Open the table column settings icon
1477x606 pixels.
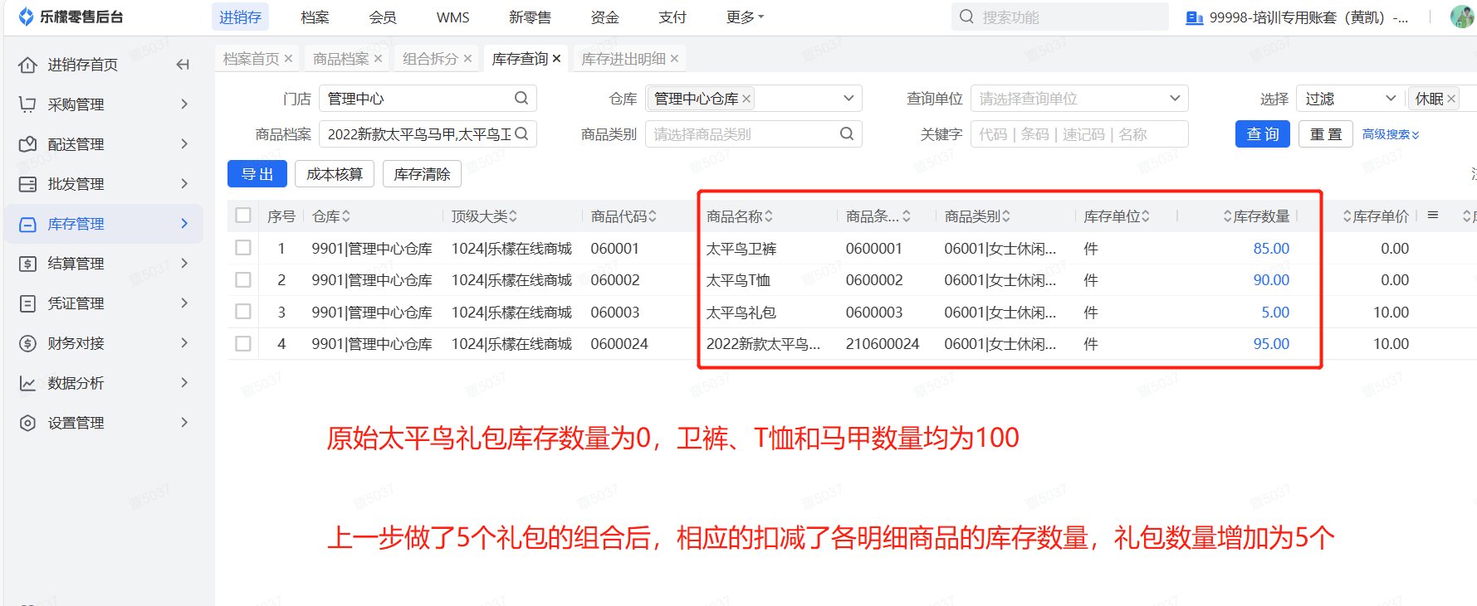click(x=1433, y=216)
